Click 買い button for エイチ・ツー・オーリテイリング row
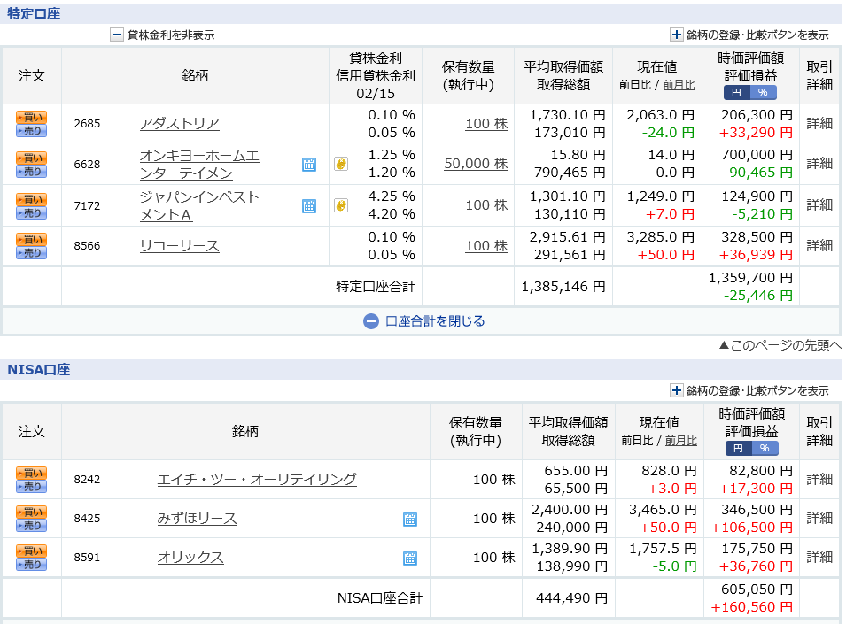Image resolution: width=846 pixels, height=624 pixels. (31, 474)
